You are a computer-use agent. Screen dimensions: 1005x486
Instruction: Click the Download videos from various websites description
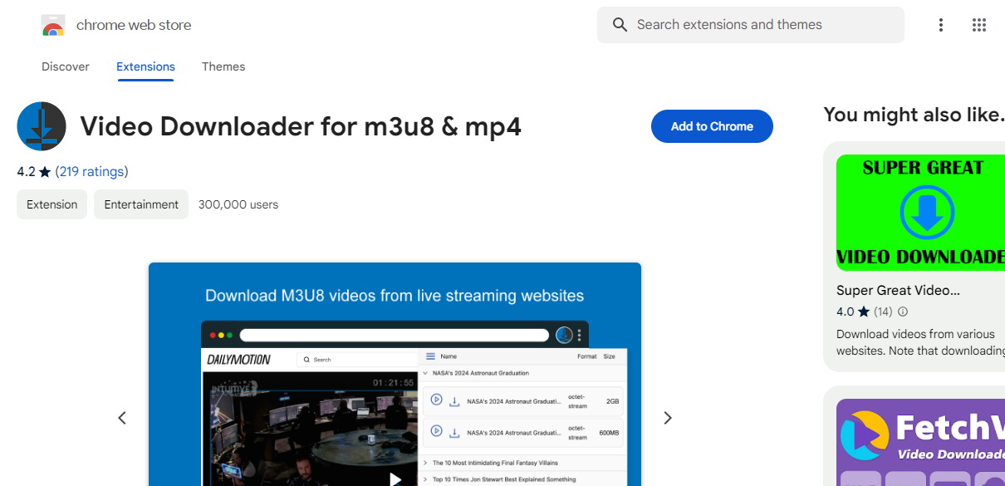click(920, 342)
